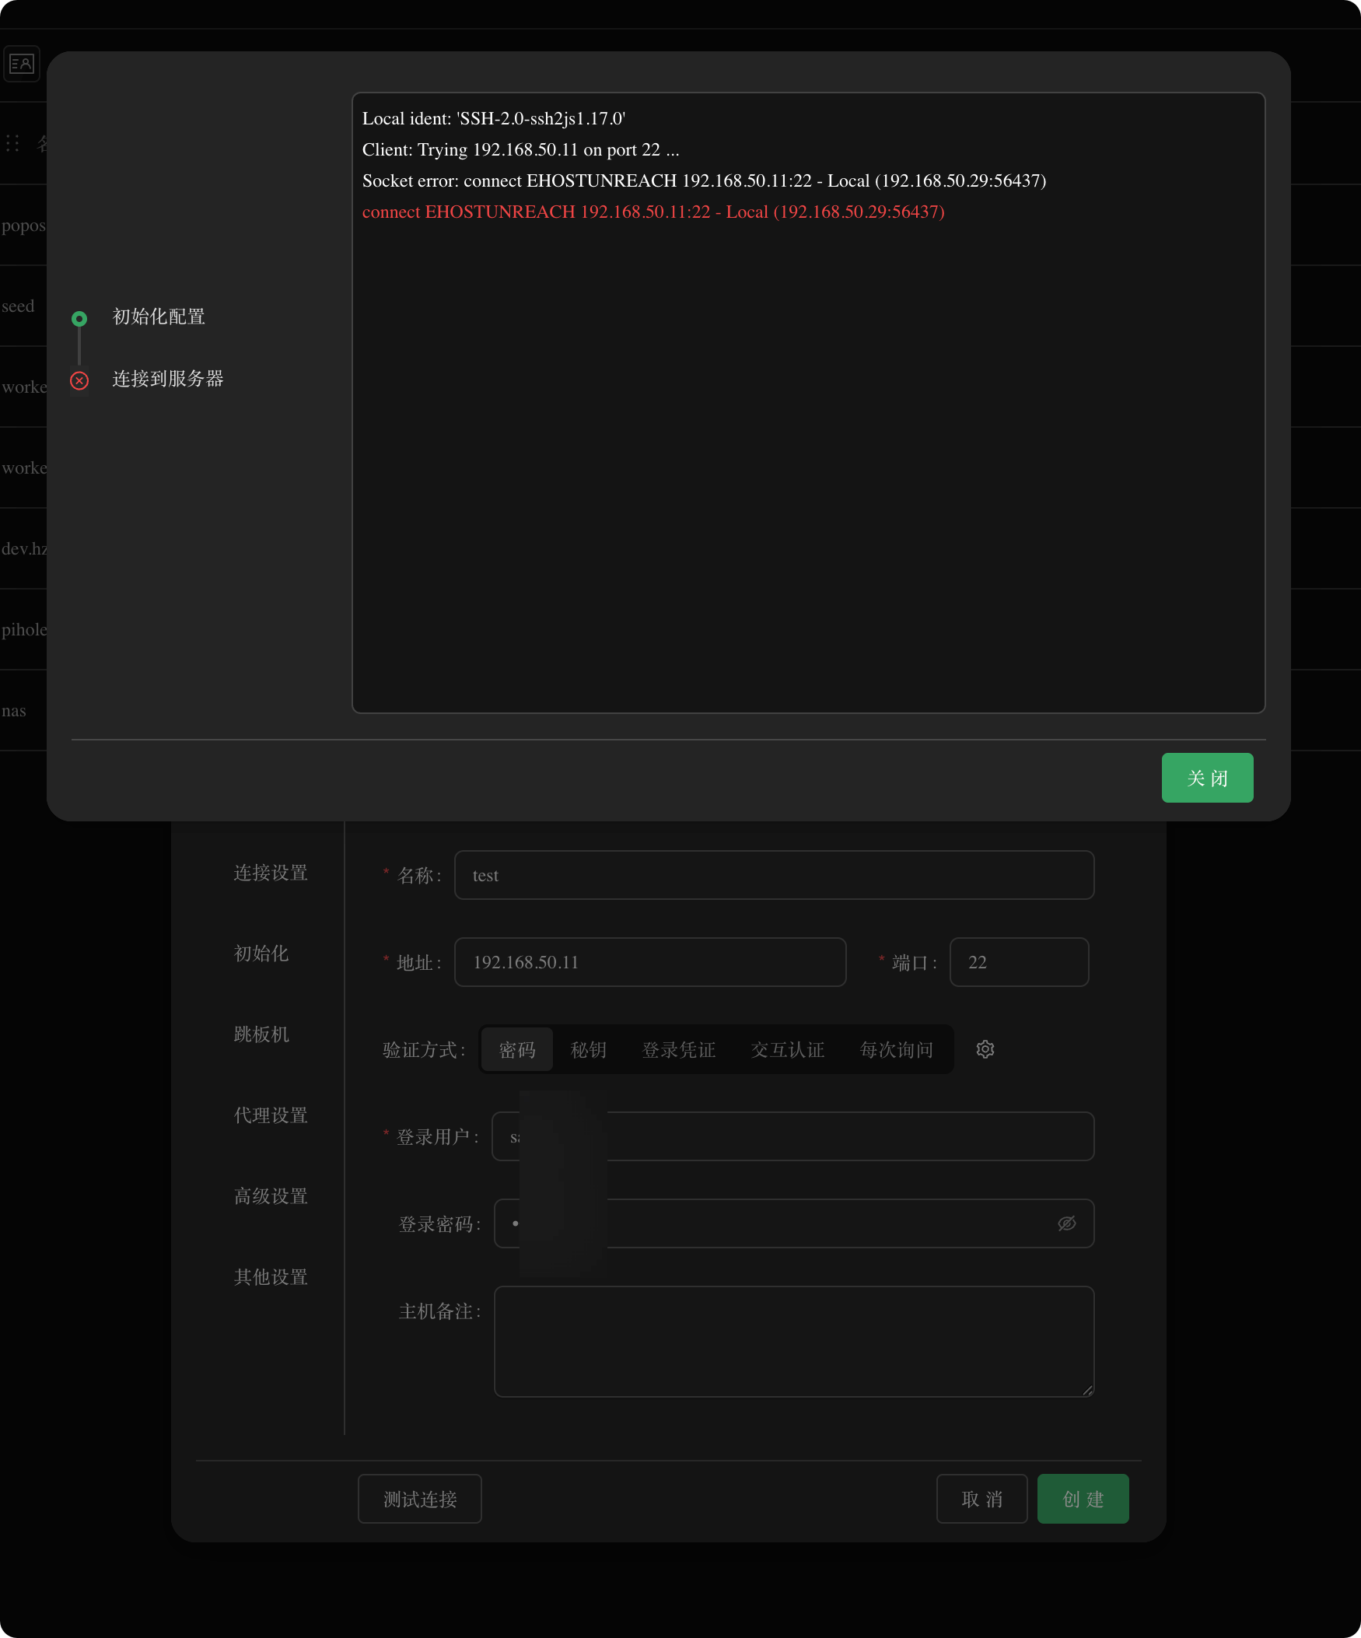Select 每次询问 as the authentication method
Image resolution: width=1361 pixels, height=1638 pixels.
pos(895,1049)
